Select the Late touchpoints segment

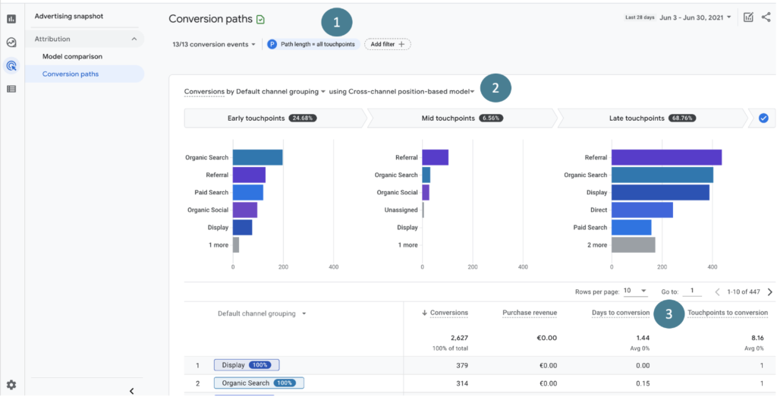pyautogui.click(x=652, y=118)
